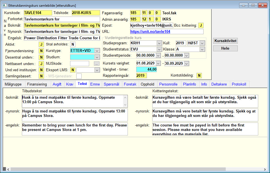
Task: Click the Hele button
Action: click(x=225, y=49)
